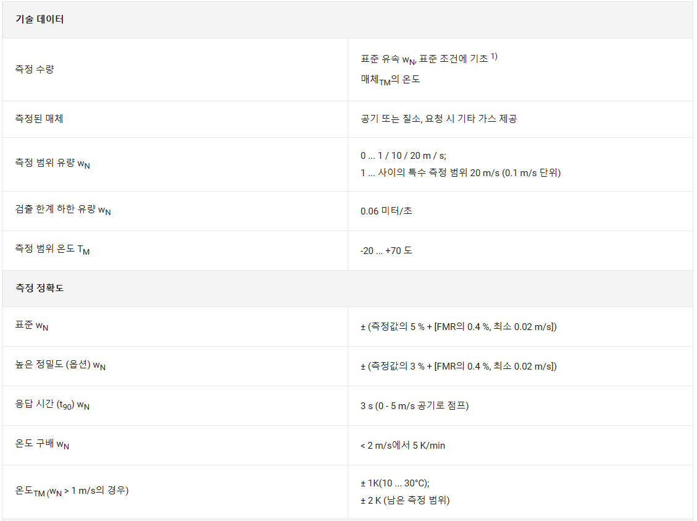Click the 측정 범위 유량 wN label
The height and width of the screenshot is (521, 697).
click(x=52, y=163)
